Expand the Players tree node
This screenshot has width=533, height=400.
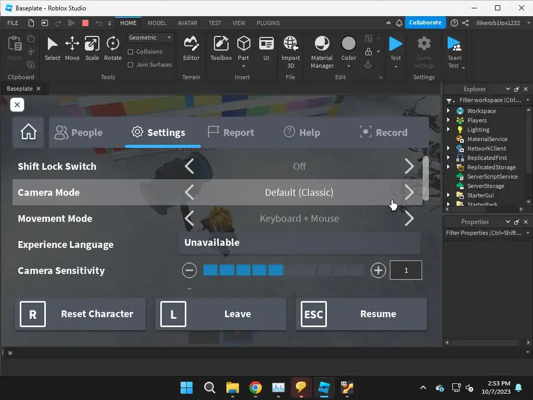[448, 120]
